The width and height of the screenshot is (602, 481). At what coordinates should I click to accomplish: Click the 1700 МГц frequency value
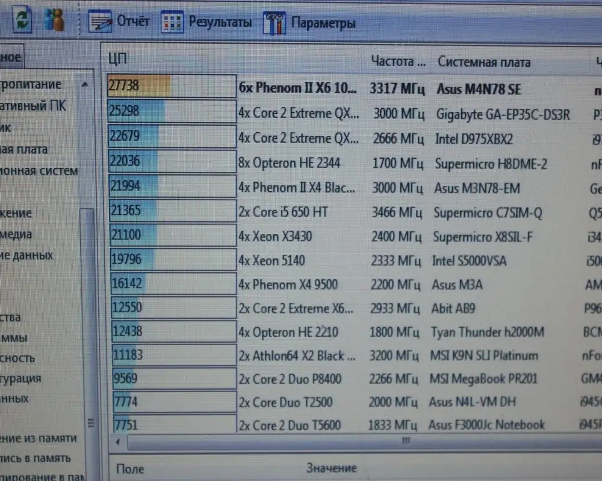click(398, 164)
